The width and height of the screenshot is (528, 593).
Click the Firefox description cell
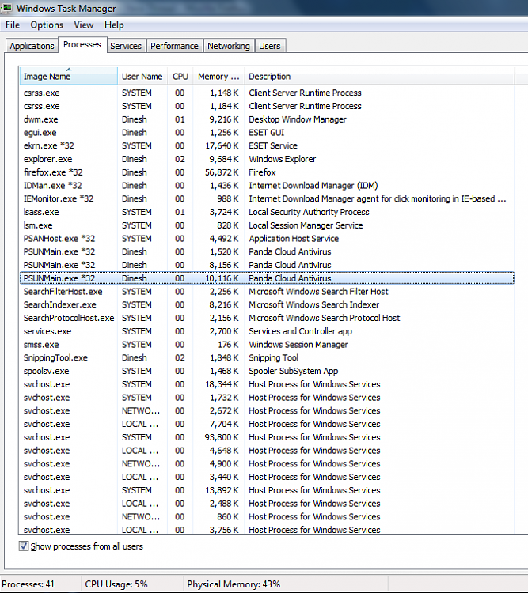262,172
